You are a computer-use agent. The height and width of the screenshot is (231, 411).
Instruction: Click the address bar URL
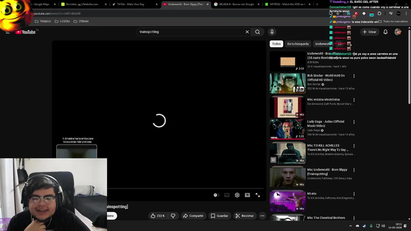(57, 13)
